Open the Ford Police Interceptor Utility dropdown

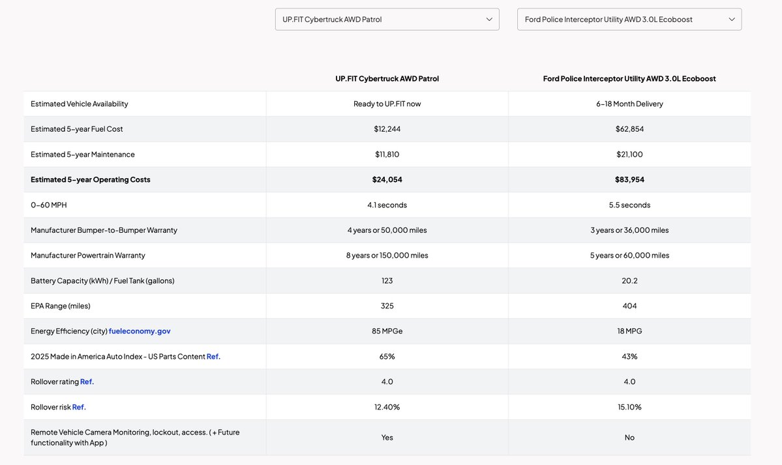click(629, 19)
